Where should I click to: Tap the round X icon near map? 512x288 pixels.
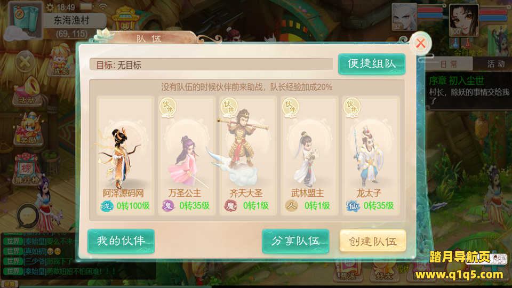[x=25, y=62]
